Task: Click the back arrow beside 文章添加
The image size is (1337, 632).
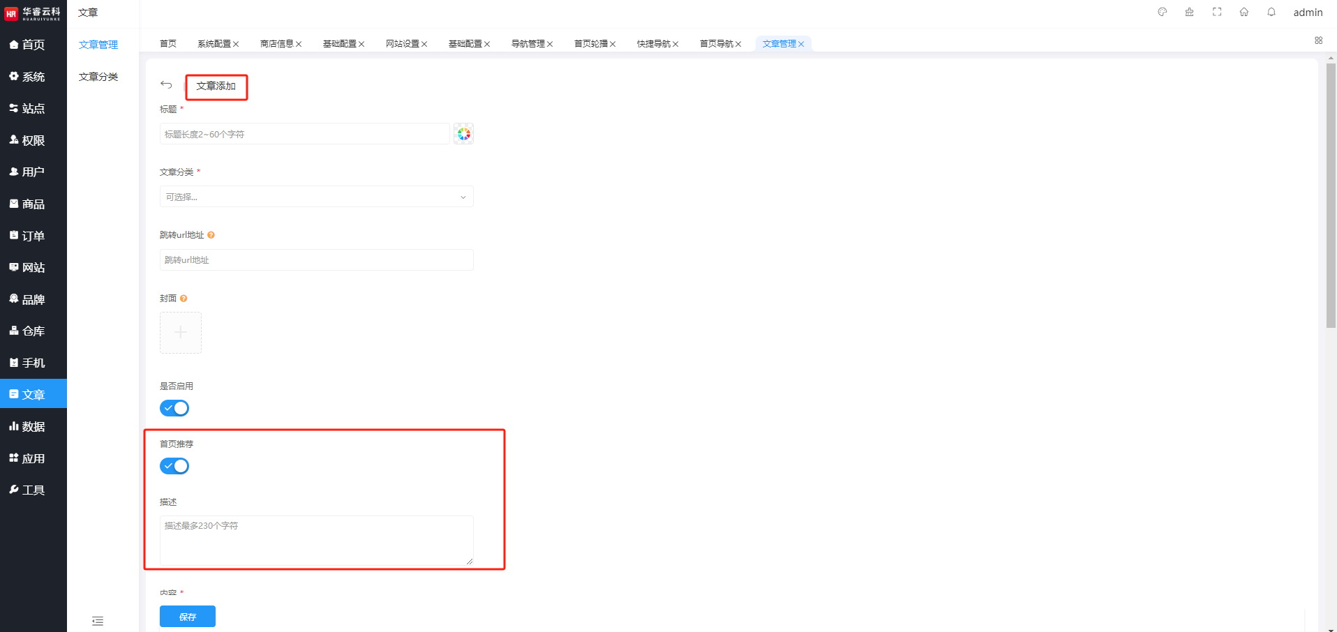Action: (166, 85)
